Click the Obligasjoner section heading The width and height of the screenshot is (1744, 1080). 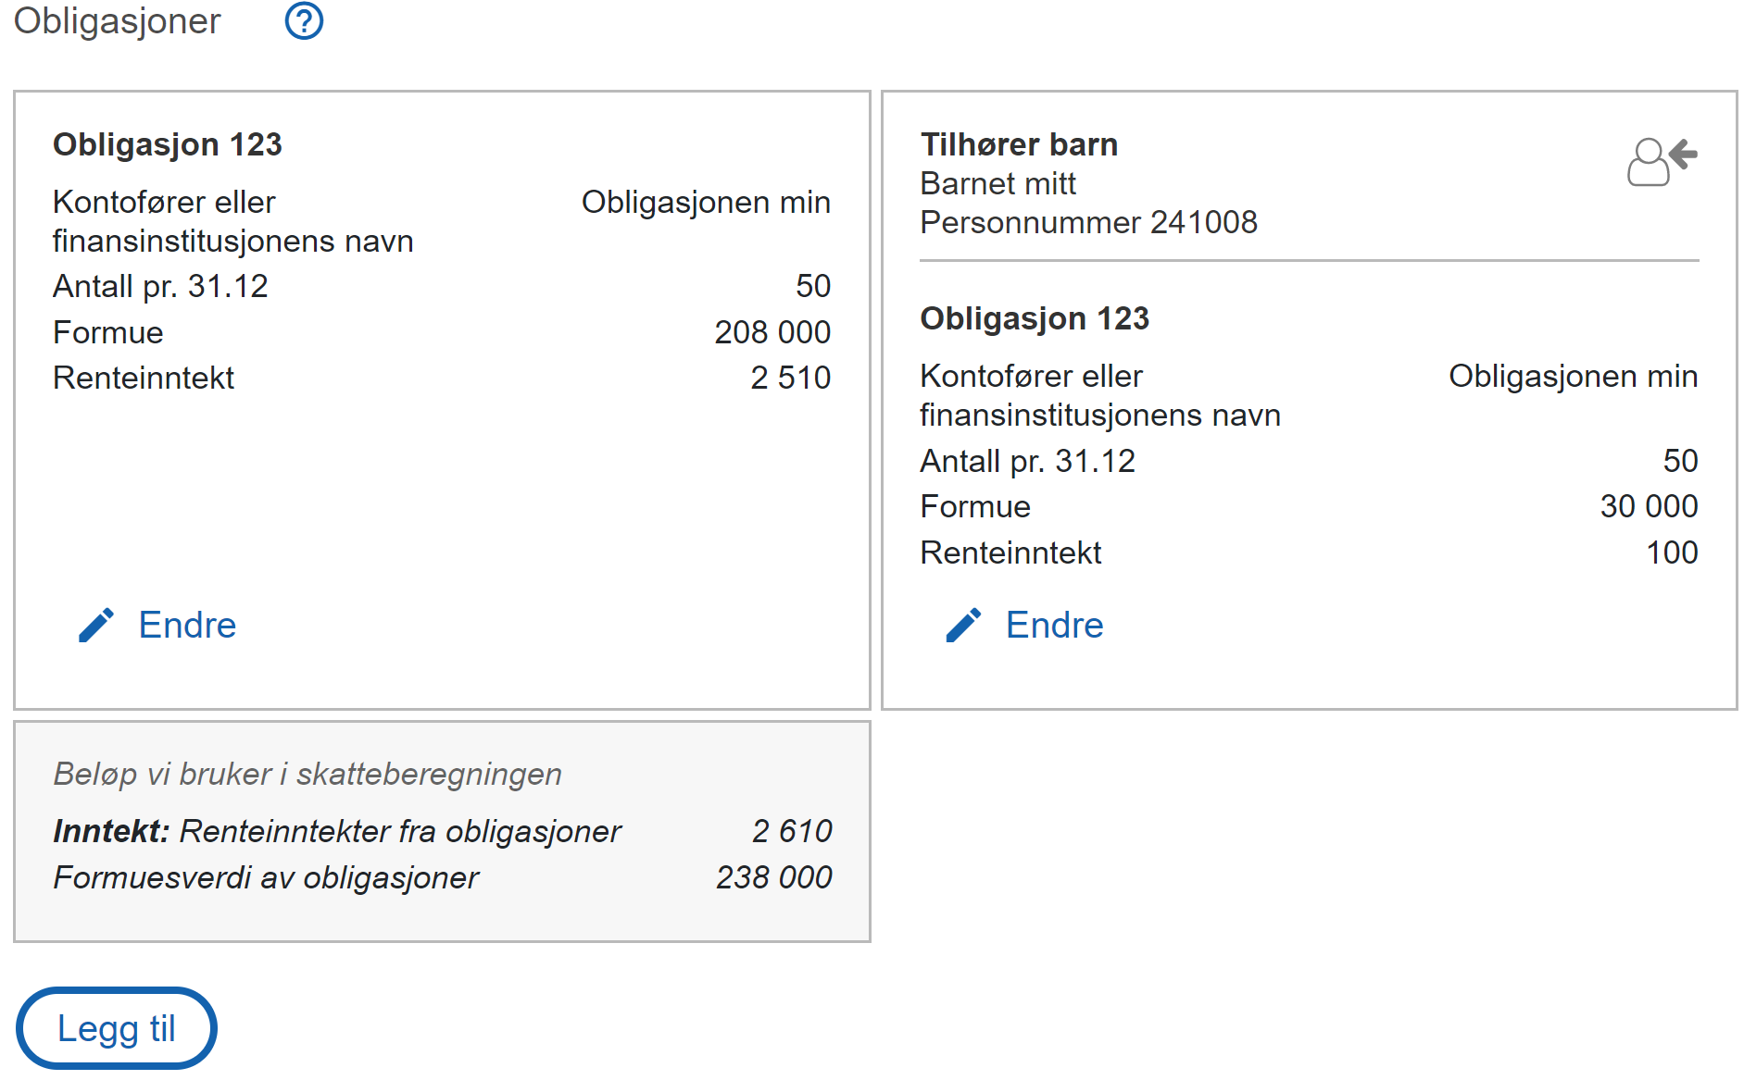point(118,21)
